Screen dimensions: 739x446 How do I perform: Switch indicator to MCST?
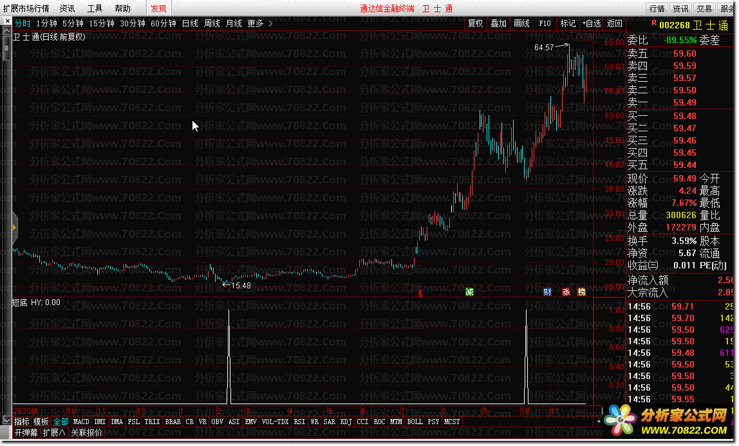[x=452, y=422]
